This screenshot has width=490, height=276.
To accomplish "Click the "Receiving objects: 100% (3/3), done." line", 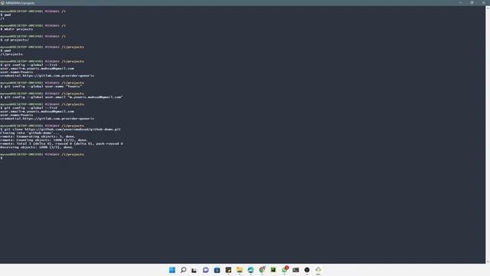I will click(37, 147).
